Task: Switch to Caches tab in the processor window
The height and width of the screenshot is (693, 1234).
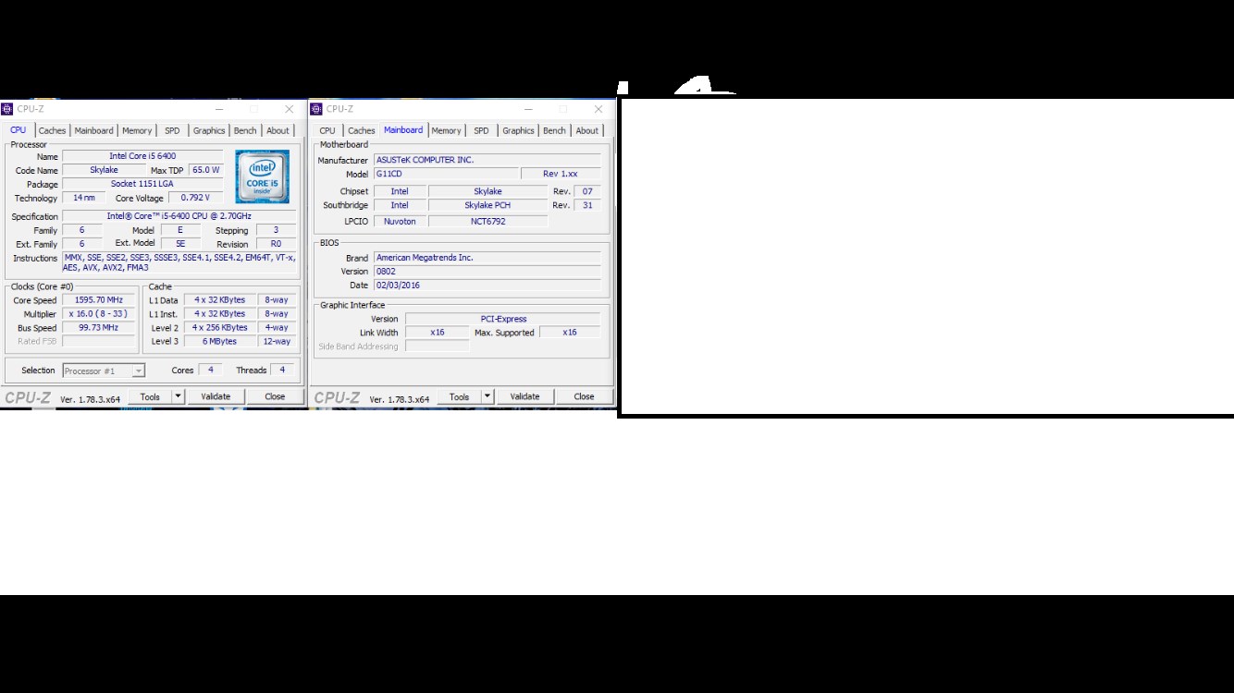Action: 52,130
